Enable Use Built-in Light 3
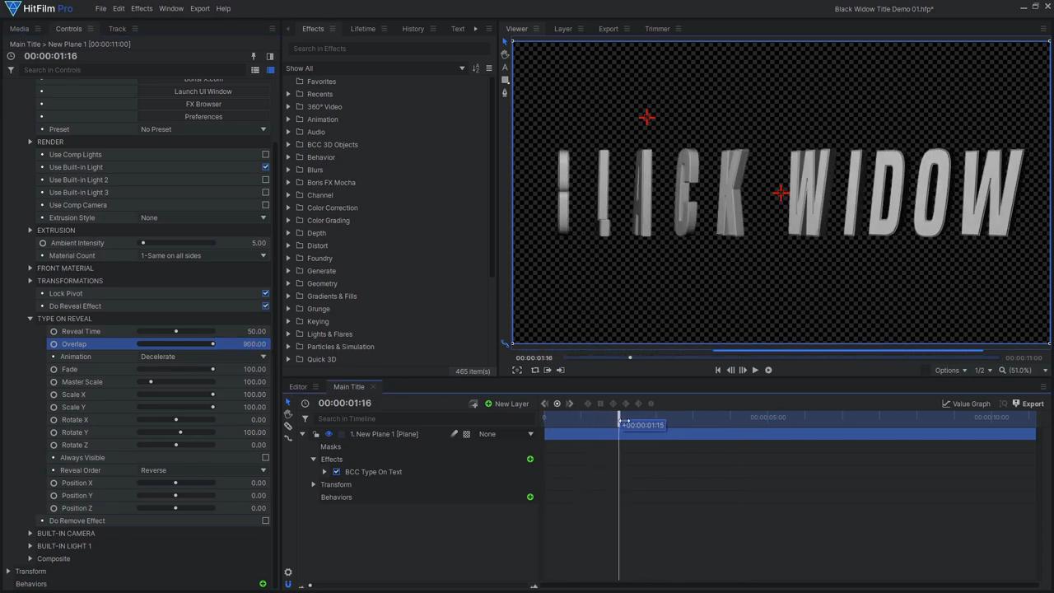1054x593 pixels. 265,193
